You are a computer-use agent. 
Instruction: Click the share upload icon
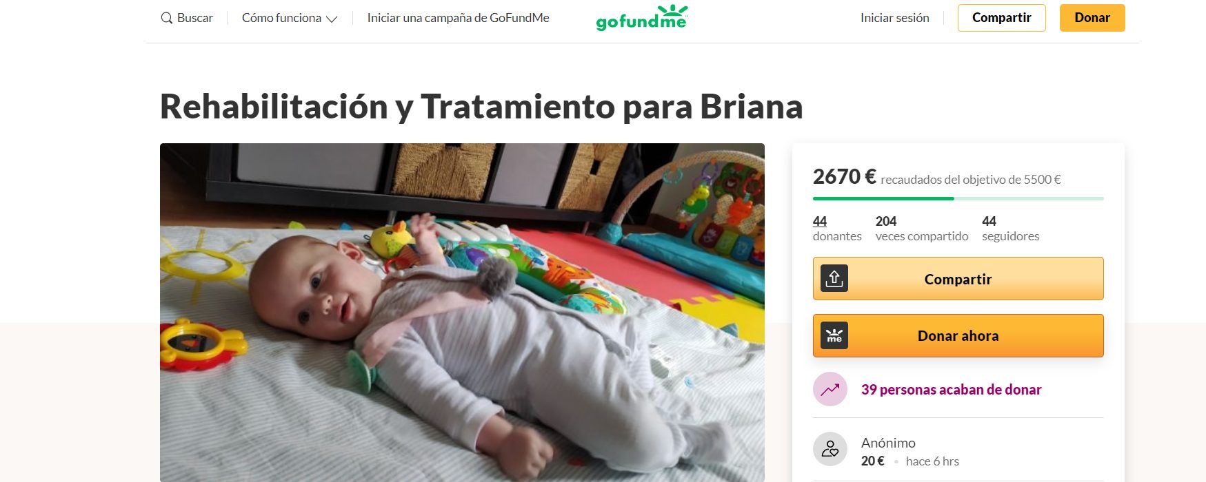pos(834,279)
